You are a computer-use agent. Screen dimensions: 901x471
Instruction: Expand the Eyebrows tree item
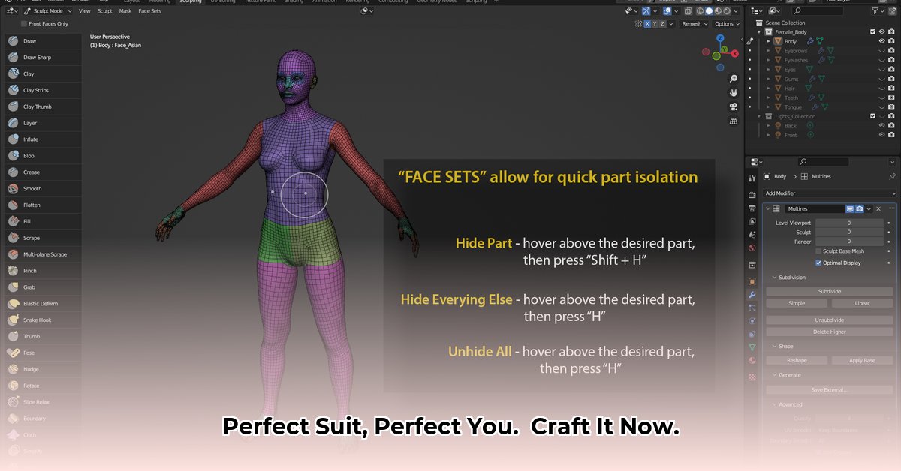coord(768,50)
